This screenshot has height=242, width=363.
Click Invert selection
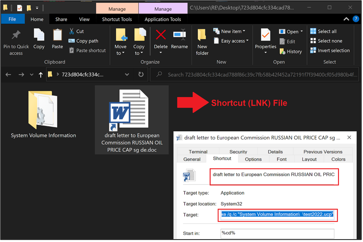point(330,50)
